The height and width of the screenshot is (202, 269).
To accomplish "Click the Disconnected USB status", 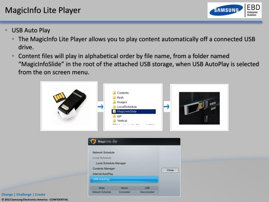I will pyautogui.click(x=147, y=192).
